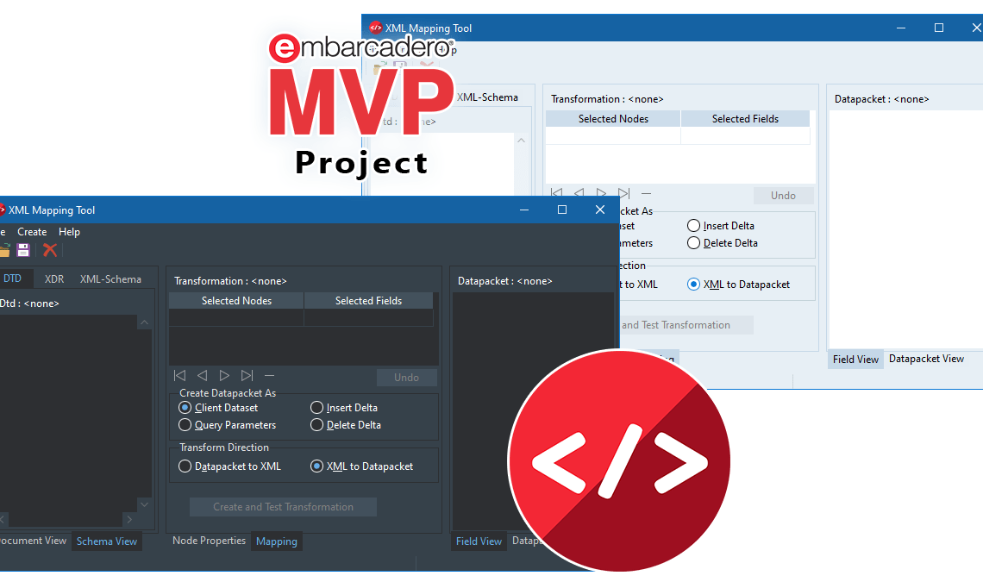Click Selected Fields column header in light window
The image size is (983, 582).
point(745,119)
